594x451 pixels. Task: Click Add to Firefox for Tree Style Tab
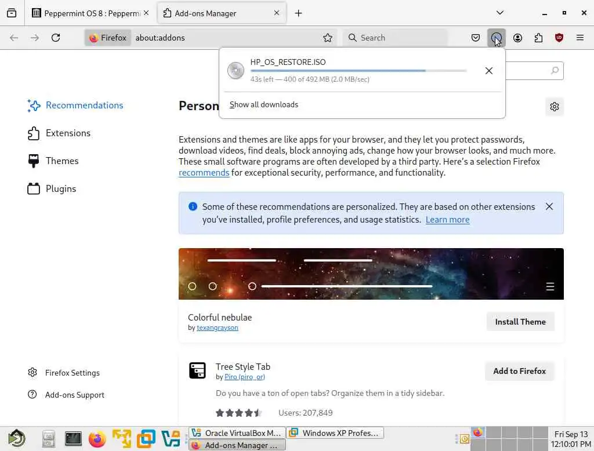519,371
